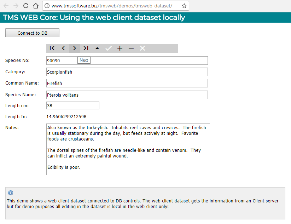Viewport: 291px width, 224px height.
Task: Click the Length cm: label
Action: (17, 106)
